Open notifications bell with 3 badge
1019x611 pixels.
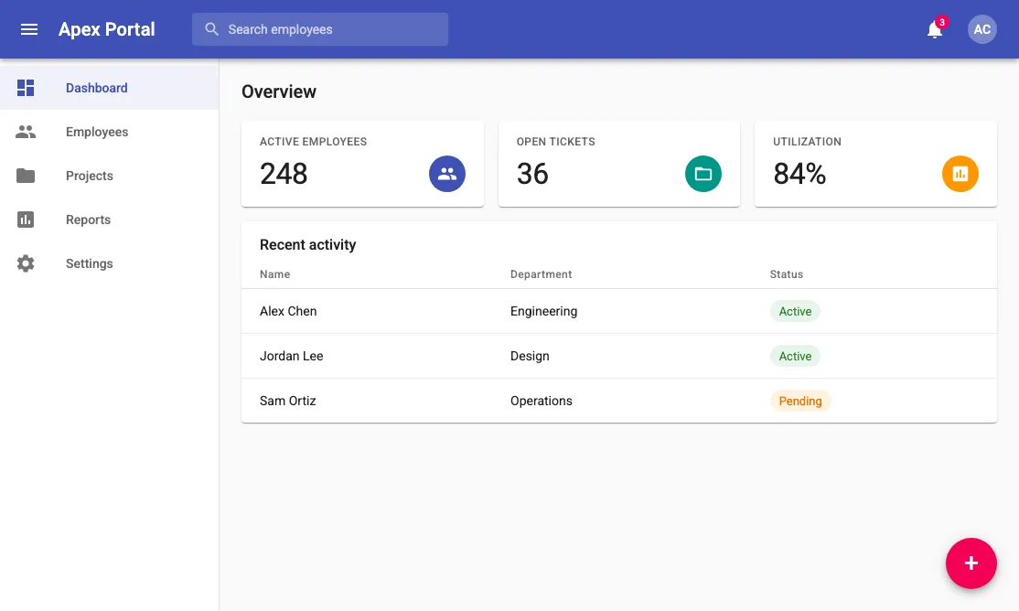(x=935, y=28)
